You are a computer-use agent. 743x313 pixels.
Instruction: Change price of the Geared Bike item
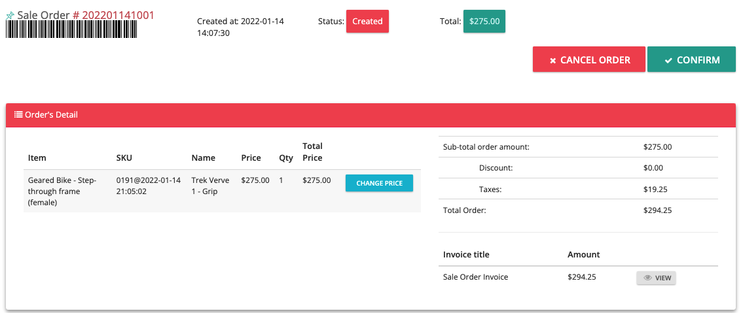[x=379, y=183]
